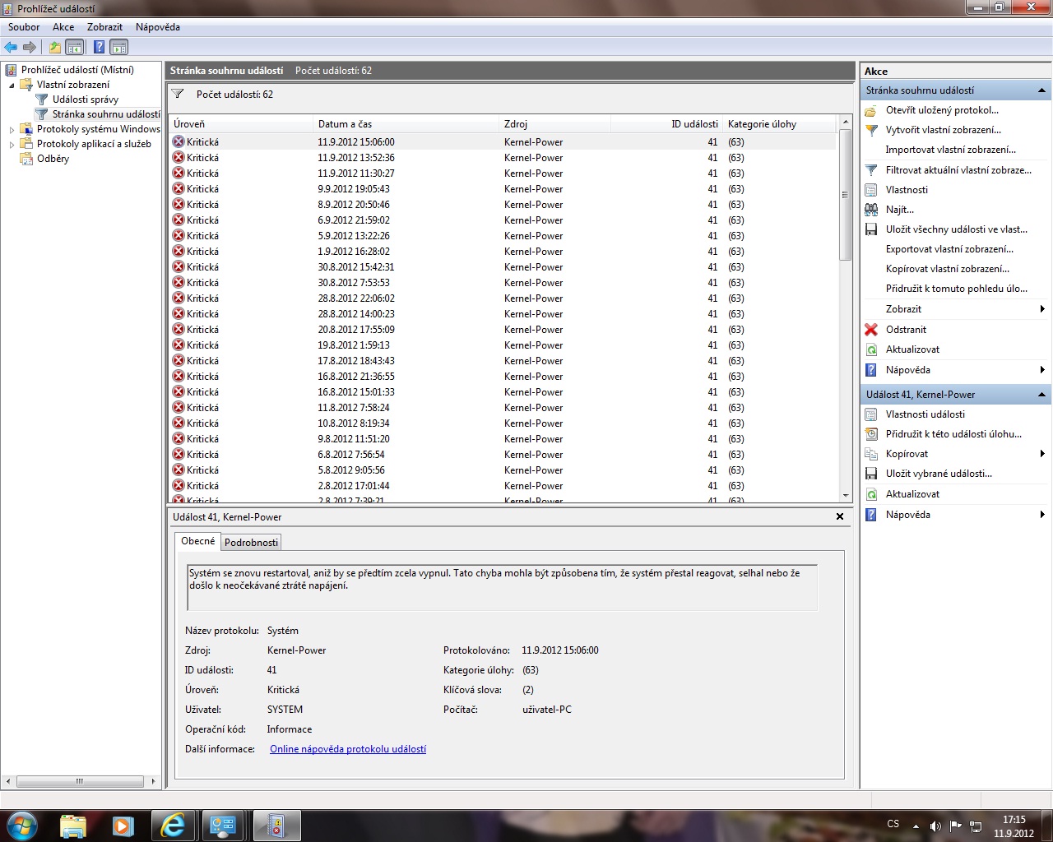The height and width of the screenshot is (842, 1053).
Task: Click the 'Najít...' binoculars icon
Action: click(871, 210)
